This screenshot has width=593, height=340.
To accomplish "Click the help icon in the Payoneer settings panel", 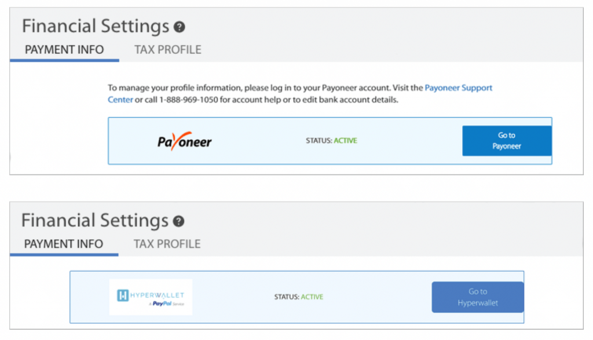I will tap(180, 27).
